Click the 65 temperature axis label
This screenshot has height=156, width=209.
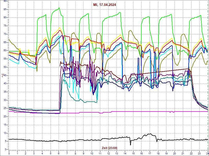point(5,42)
